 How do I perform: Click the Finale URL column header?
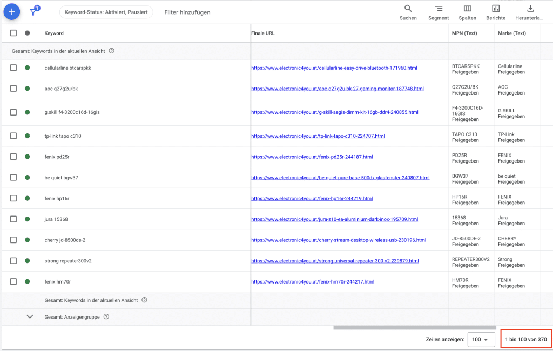[x=263, y=33]
